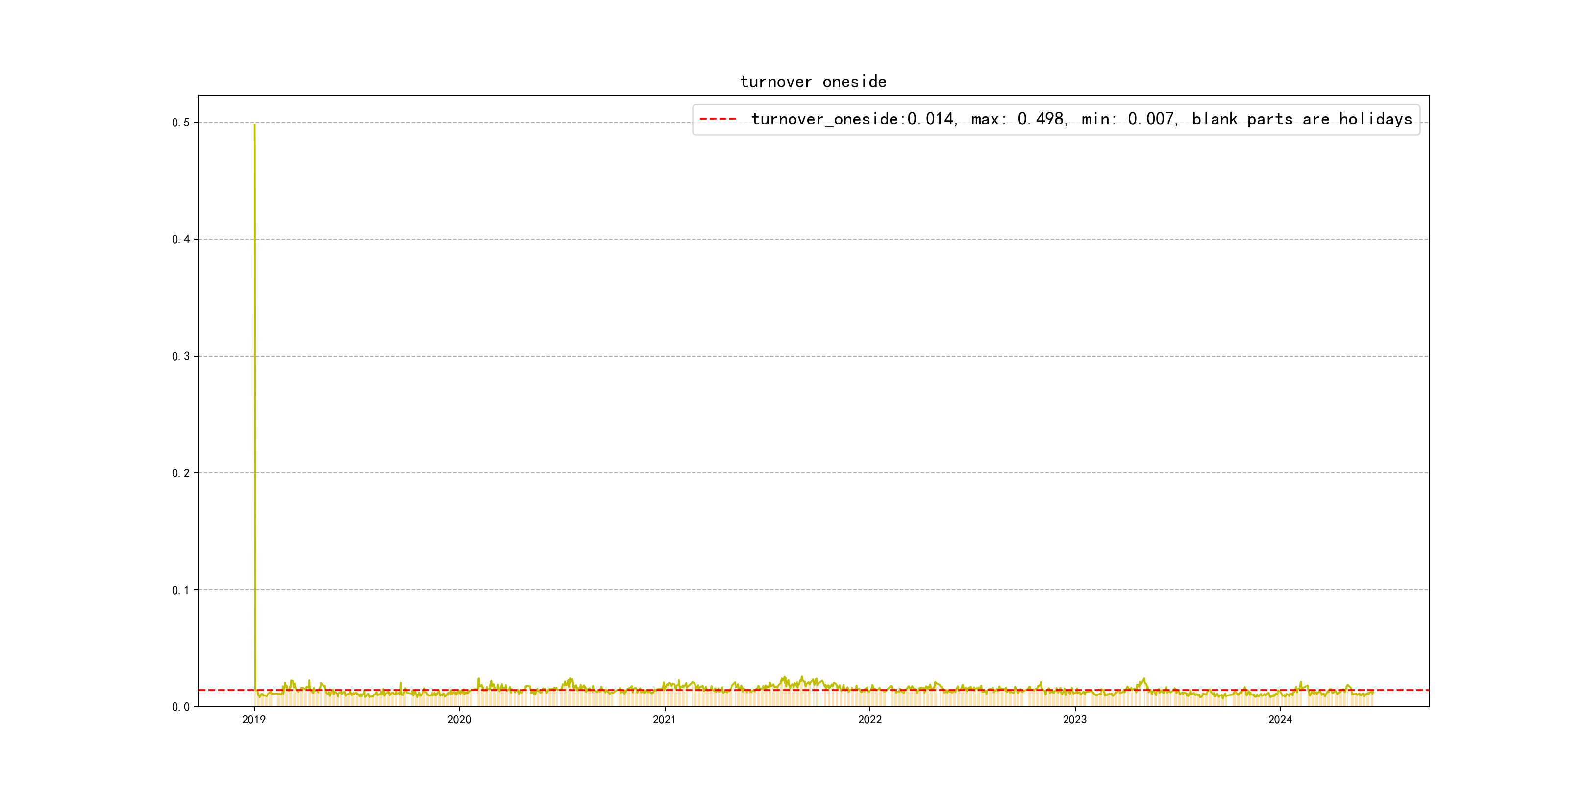Click the red dashed legend line sample

tap(718, 119)
